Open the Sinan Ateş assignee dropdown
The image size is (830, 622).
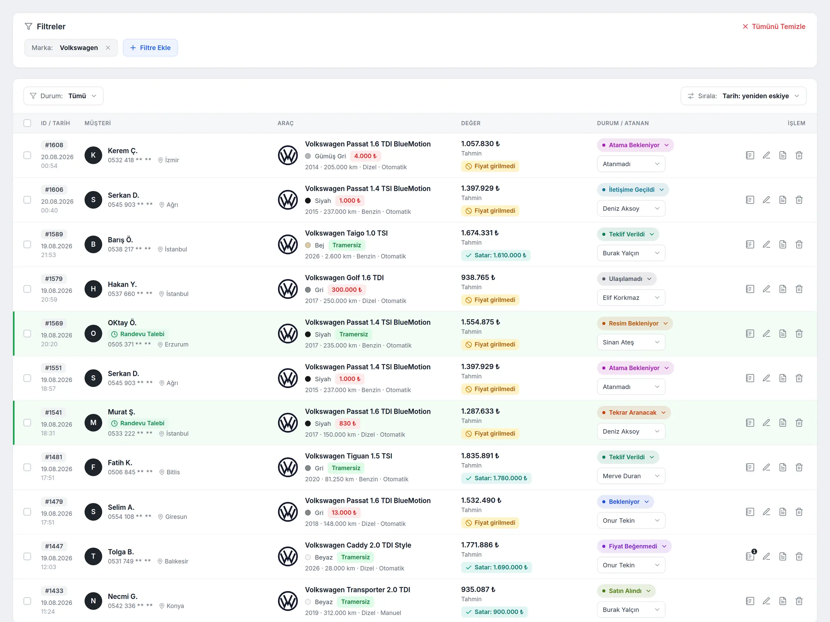631,342
